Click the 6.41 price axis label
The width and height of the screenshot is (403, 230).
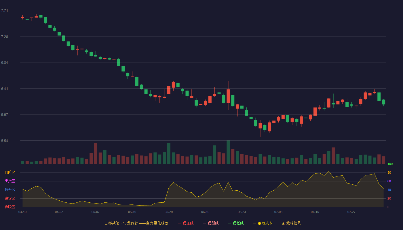pyautogui.click(x=5, y=89)
